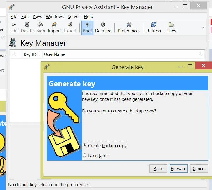This screenshot has height=190, width=212.
Task: Click the Edit key toolbar icon
Action: (x=14, y=28)
